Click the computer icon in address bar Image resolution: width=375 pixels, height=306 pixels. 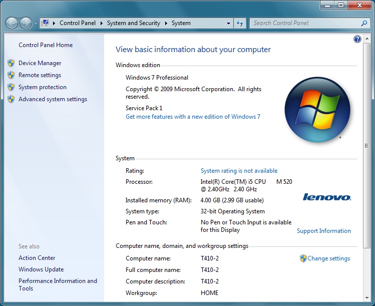point(46,23)
